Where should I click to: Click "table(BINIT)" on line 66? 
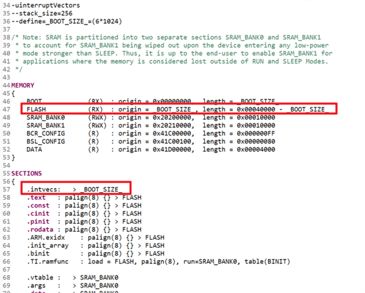pyautogui.click(x=267, y=262)
